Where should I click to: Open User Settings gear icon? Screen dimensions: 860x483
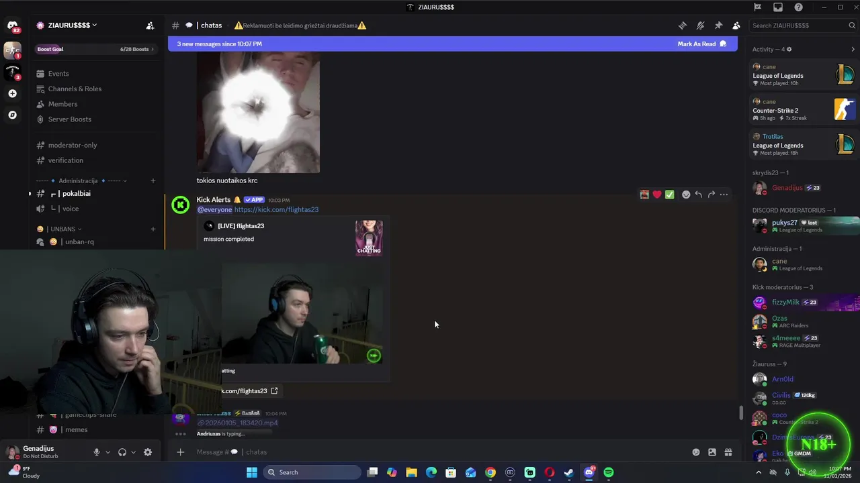pyautogui.click(x=148, y=452)
